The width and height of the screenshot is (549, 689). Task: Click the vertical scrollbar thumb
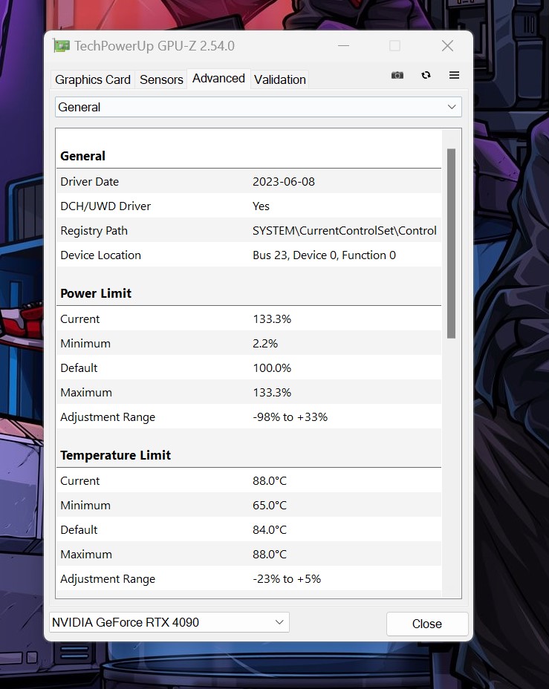[451, 244]
